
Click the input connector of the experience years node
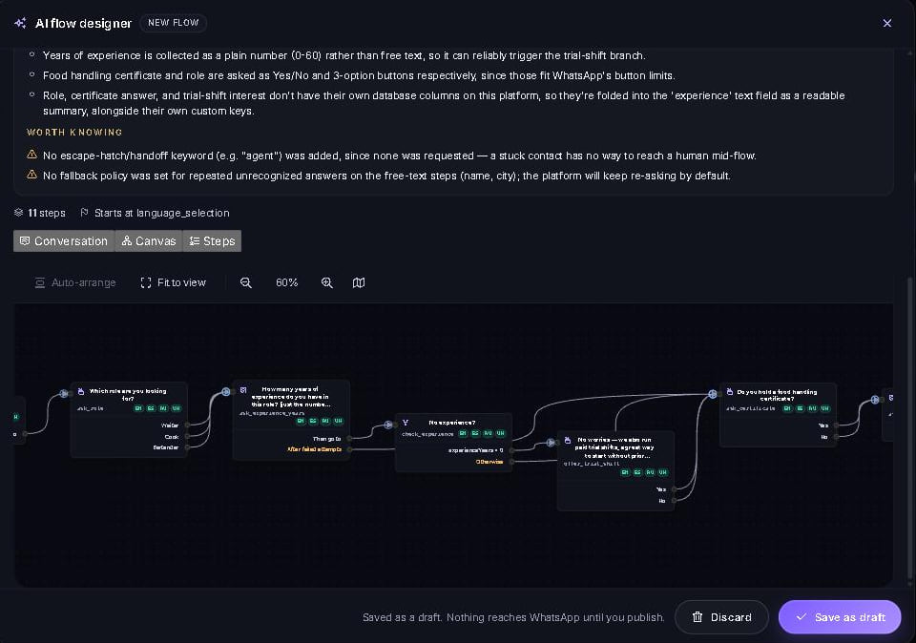pos(226,392)
